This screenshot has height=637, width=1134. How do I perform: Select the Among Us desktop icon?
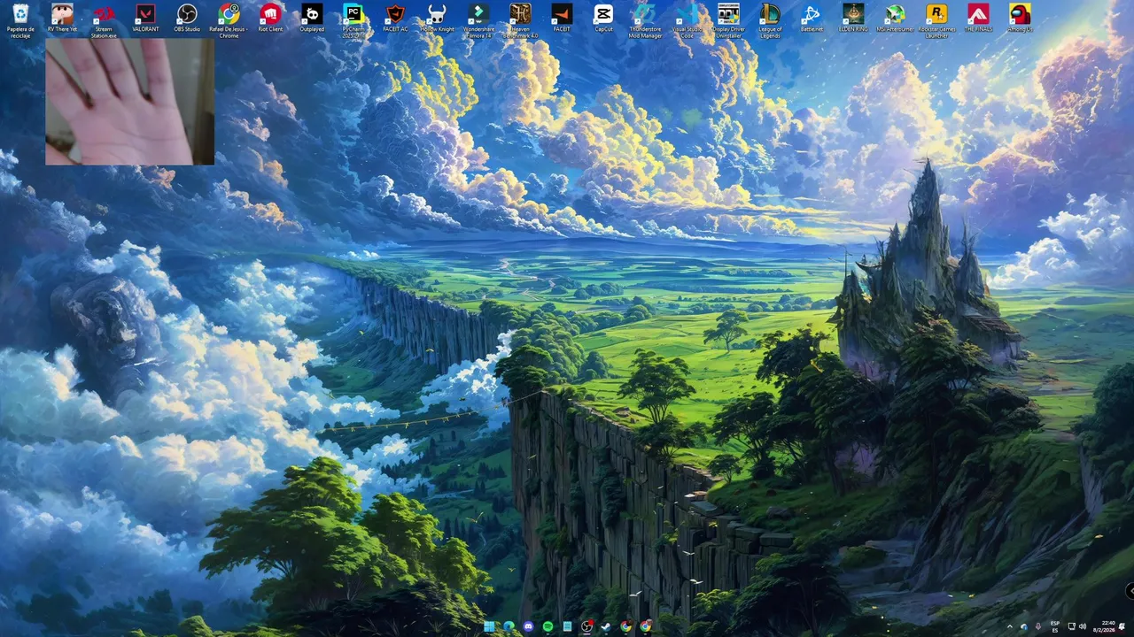point(1020,17)
